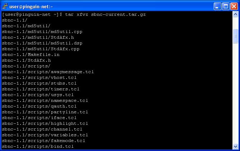240x151 pixels.
Task: Maximize the terminal window
Action: click(x=226, y=6)
